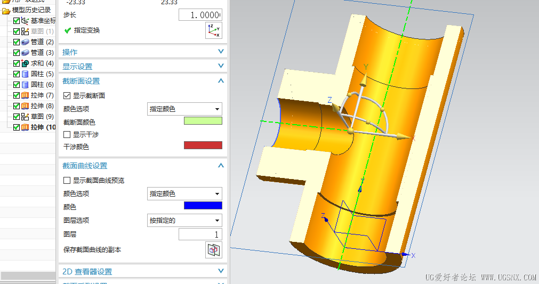The width and height of the screenshot is (539, 284).
Task: Expand the 显示设置 section
Action: (221, 66)
